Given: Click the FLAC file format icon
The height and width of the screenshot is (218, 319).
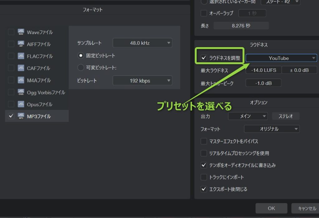Looking at the screenshot, I should [21, 56].
